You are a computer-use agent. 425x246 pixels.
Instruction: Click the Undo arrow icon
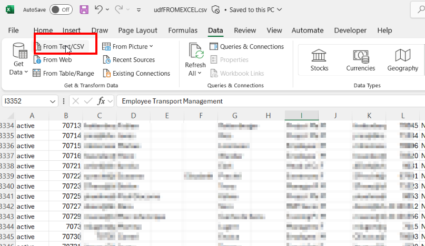click(98, 9)
